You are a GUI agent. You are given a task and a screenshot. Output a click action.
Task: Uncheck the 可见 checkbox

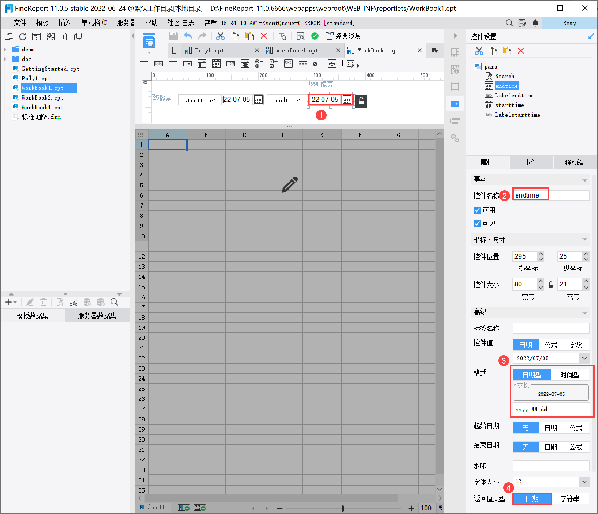[477, 223]
